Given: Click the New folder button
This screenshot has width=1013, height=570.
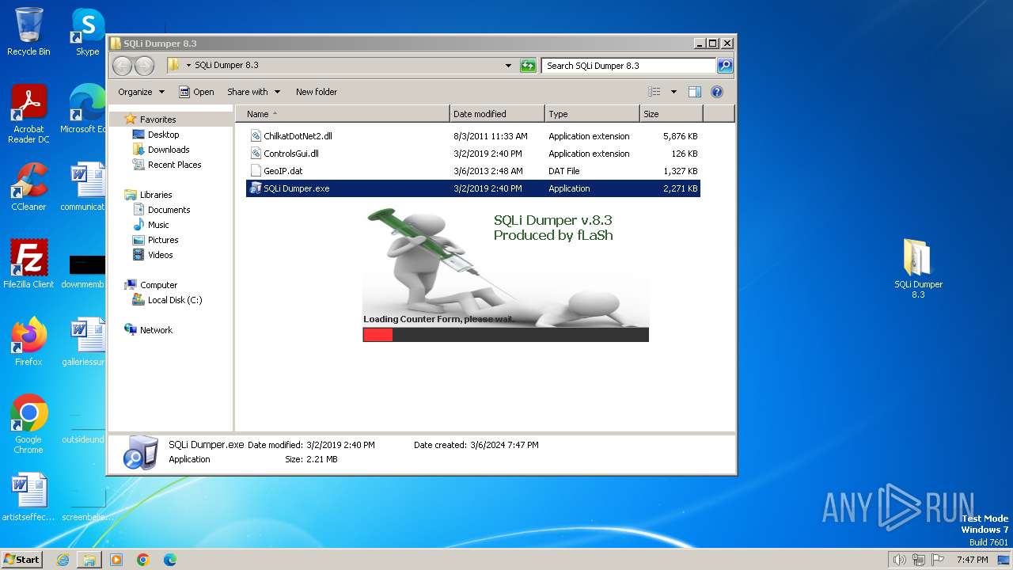Looking at the screenshot, I should pos(317,92).
